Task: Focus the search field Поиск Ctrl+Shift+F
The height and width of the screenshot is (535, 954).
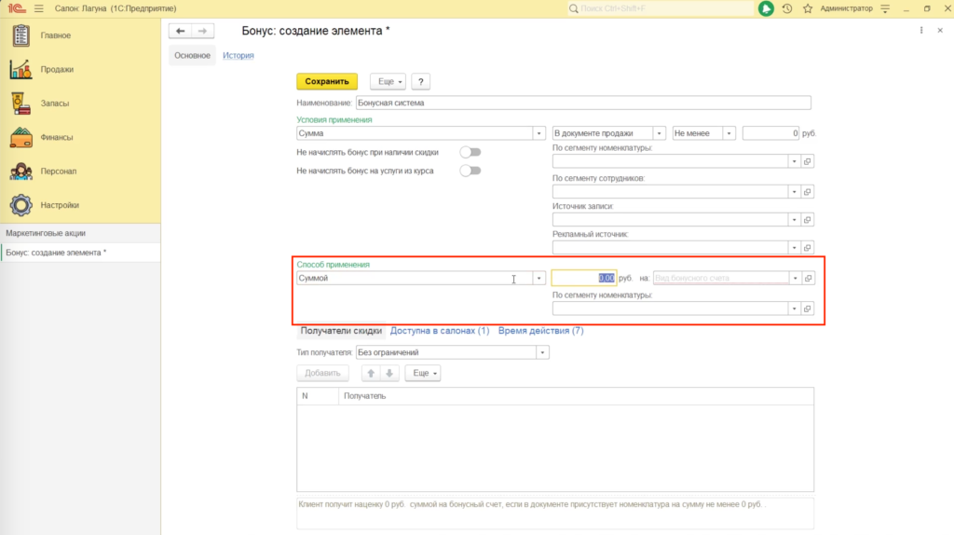Action: pos(661,8)
